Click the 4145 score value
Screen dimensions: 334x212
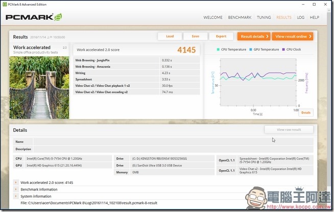click(186, 50)
